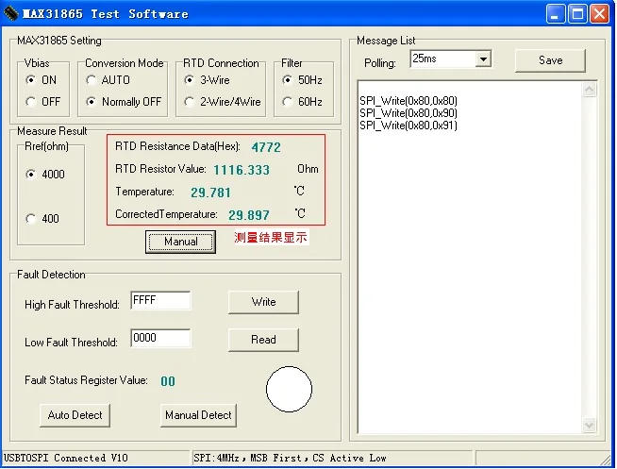Click the message list scroll down arrow
The width and height of the screenshot is (617, 469).
[589, 426]
